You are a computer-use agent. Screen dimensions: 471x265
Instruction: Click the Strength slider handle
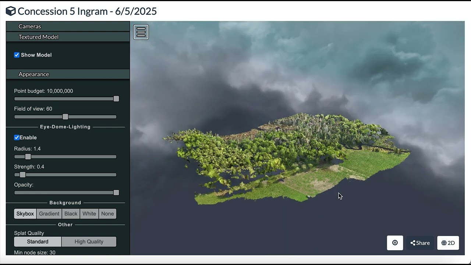point(22,175)
